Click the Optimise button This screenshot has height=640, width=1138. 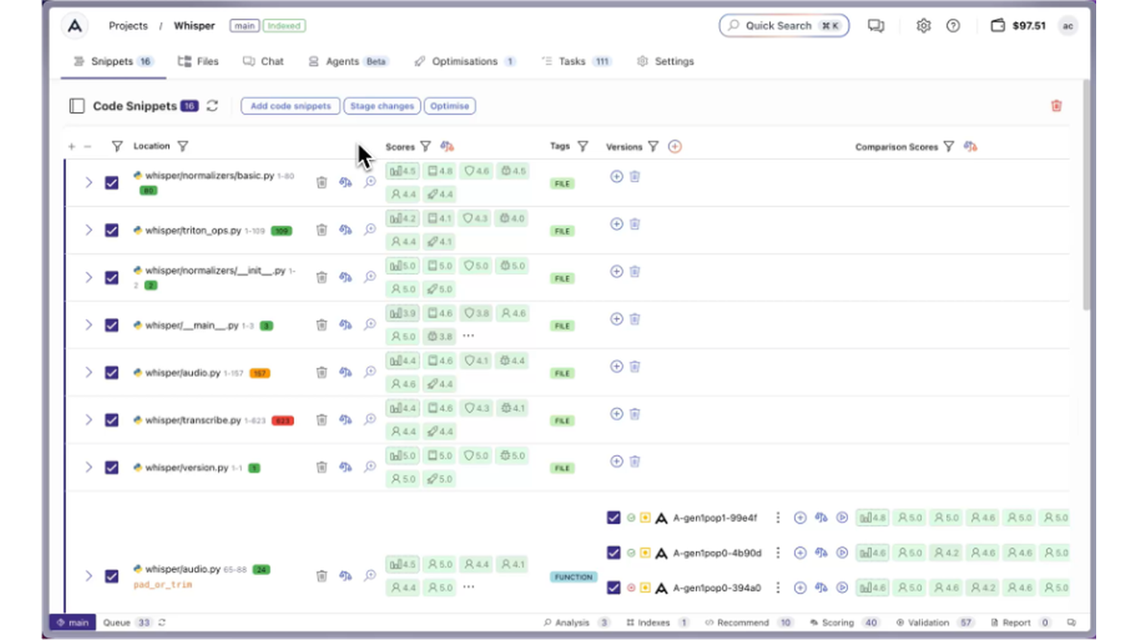coord(450,106)
